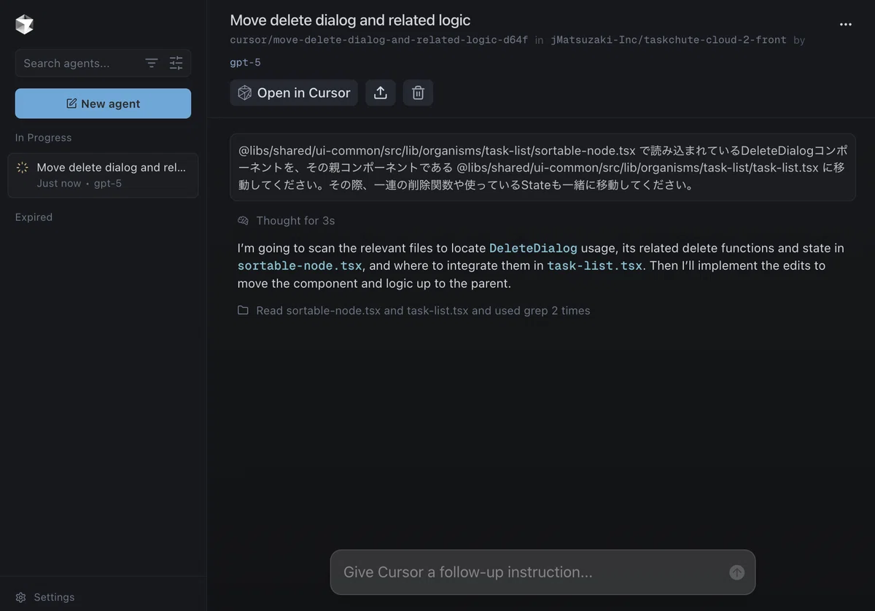This screenshot has width=875, height=611.
Task: Open the three-dot more options menu
Action: click(846, 24)
